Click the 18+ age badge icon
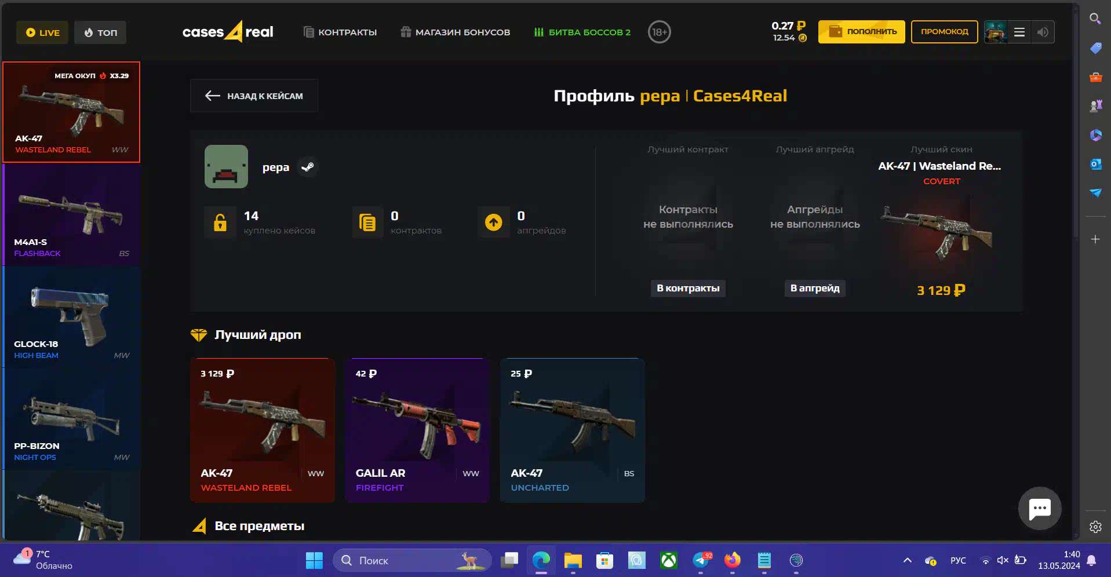 pyautogui.click(x=660, y=32)
